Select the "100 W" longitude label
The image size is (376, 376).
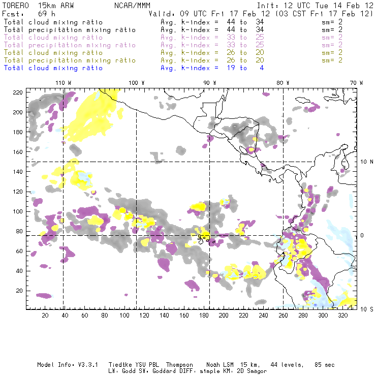pos(137,83)
